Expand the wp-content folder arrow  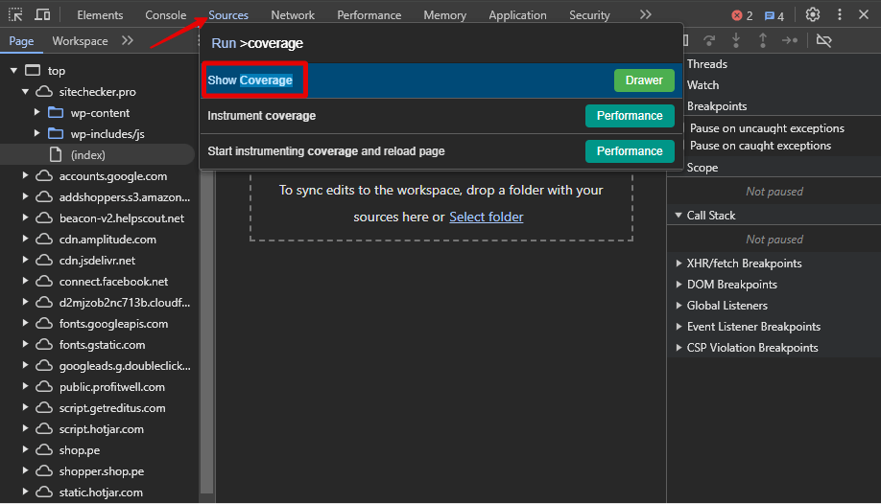36,112
